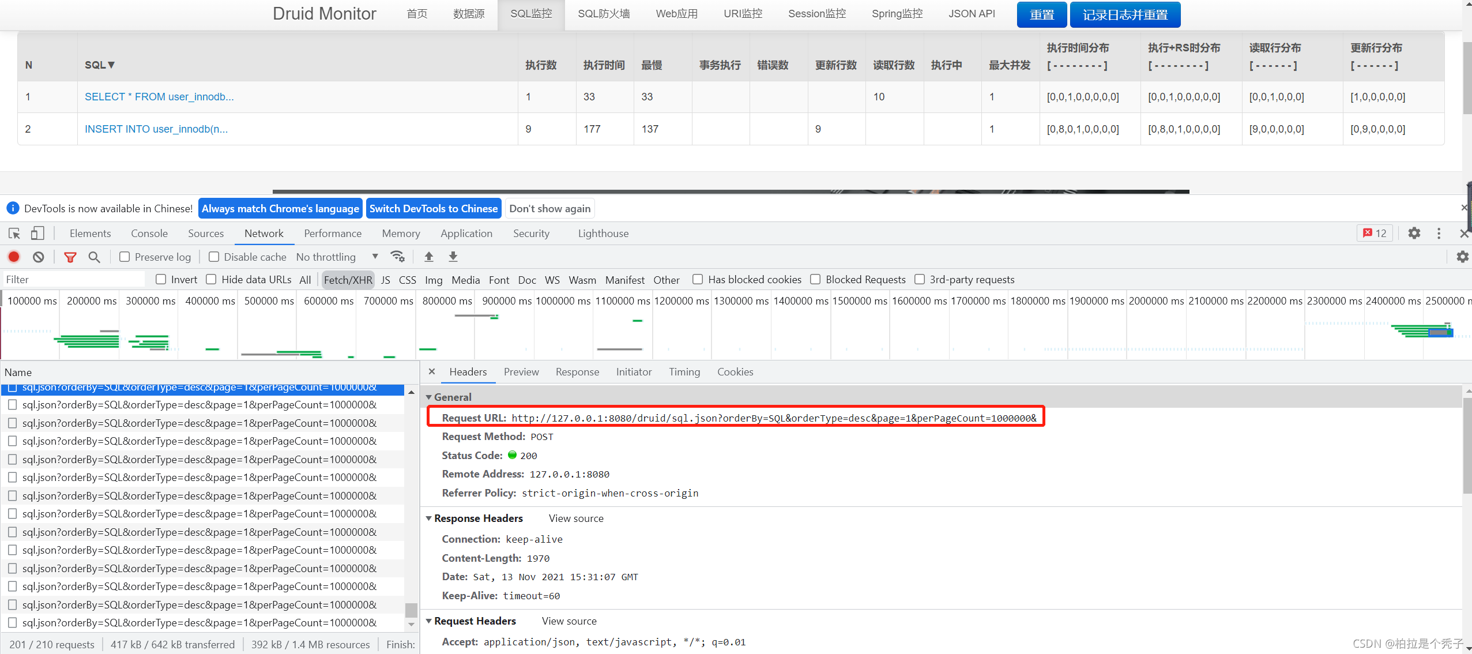Open the Performance tab
Viewport: 1472px width, 654px height.
[333, 234]
